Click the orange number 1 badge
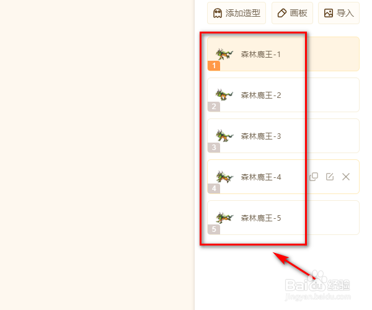 pos(214,66)
